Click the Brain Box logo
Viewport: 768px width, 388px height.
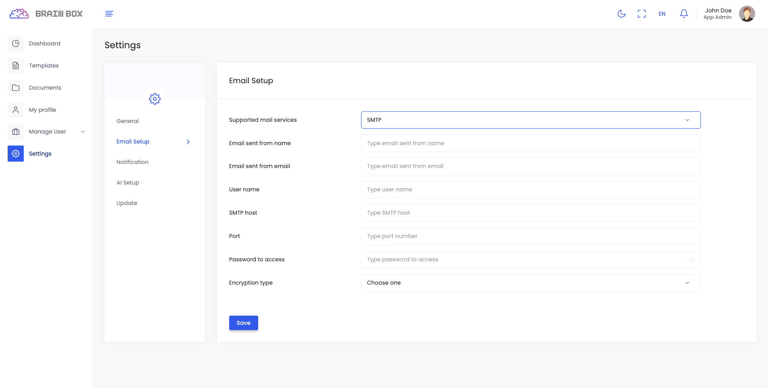tap(46, 14)
